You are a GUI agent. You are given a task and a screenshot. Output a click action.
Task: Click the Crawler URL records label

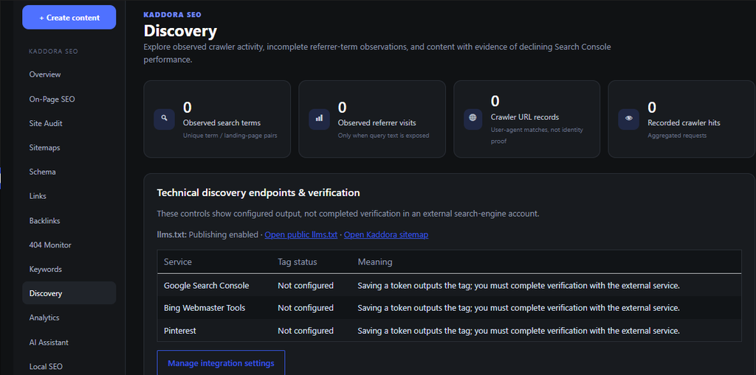525,117
